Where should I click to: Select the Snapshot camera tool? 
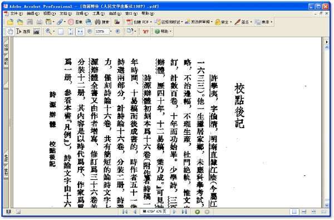coord(36,32)
